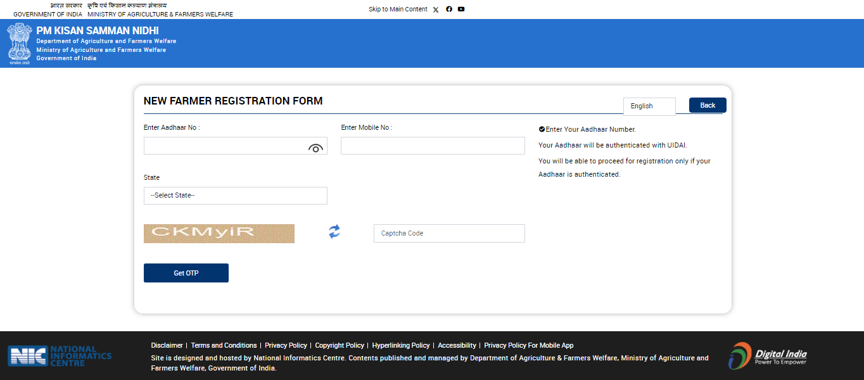Click the PM Kisan national emblem
The height and width of the screenshot is (380, 864).
(x=20, y=44)
